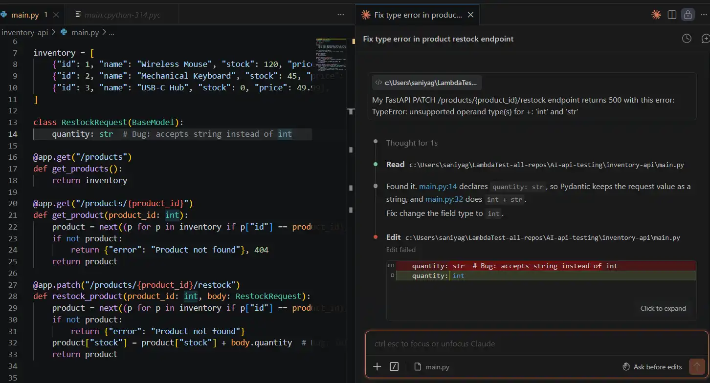Collapse the Thought for 1s section
The image size is (710, 383).
tap(412, 143)
